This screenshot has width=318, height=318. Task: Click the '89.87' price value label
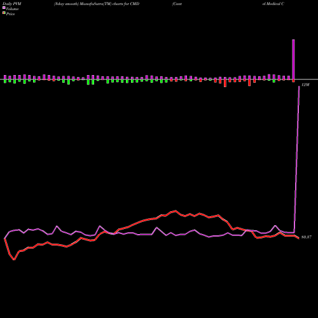tap(307, 237)
